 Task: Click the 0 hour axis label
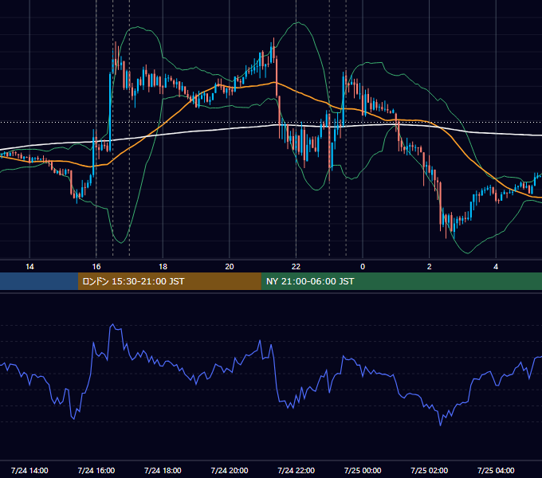pyautogui.click(x=363, y=267)
